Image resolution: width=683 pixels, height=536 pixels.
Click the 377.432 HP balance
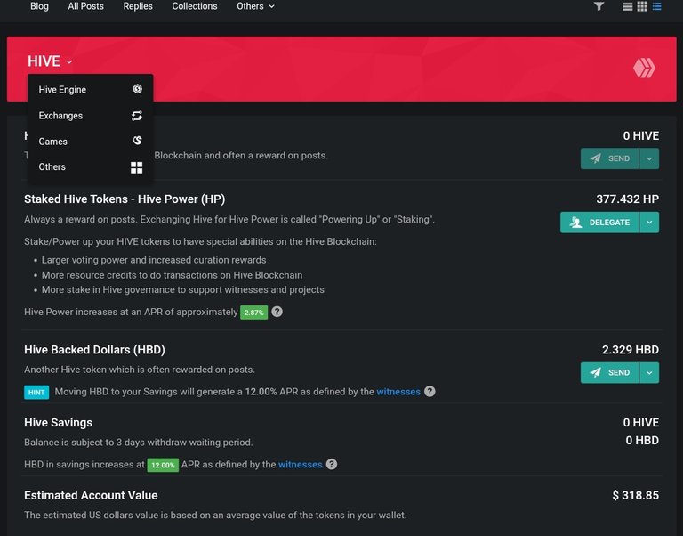[627, 199]
